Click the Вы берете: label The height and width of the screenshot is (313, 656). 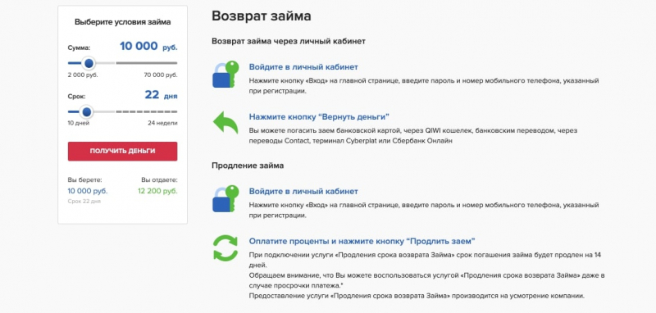coord(85,180)
